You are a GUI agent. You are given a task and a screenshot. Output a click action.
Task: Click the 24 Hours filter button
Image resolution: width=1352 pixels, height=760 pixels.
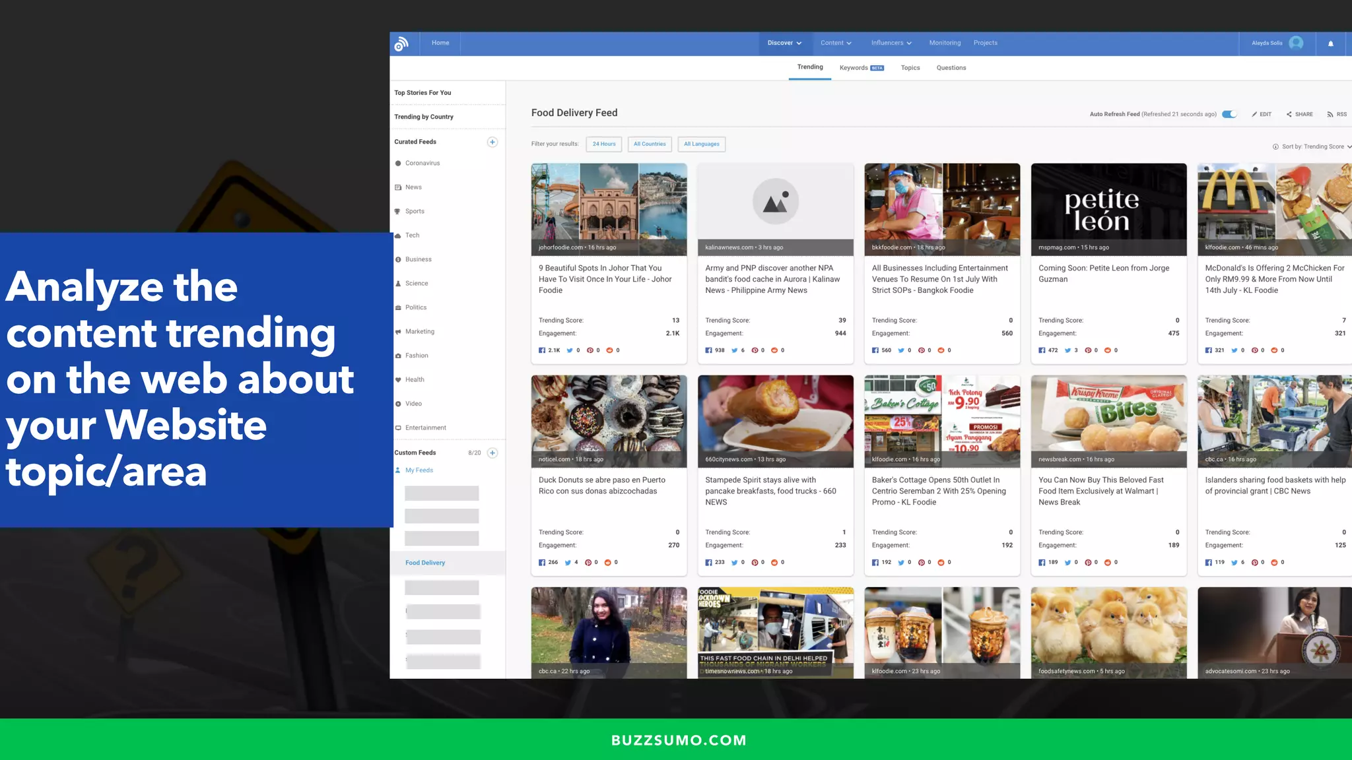tap(603, 144)
